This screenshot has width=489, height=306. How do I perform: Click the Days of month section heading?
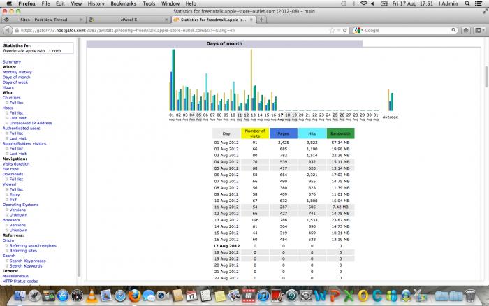[x=224, y=44]
